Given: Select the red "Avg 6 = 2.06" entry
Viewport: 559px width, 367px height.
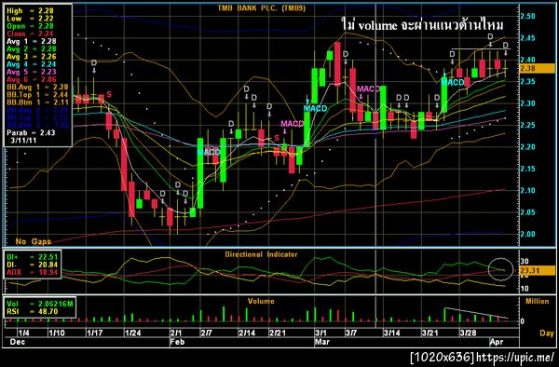Looking at the screenshot, I should click(32, 79).
